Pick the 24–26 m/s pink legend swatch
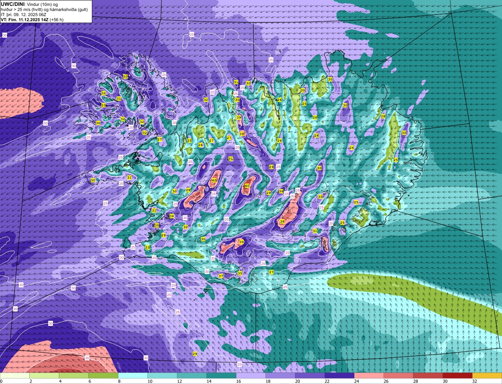 click(369, 375)
